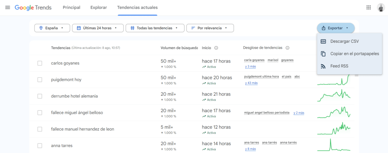Click info icon beside Desglose de tendencias

[287, 48]
